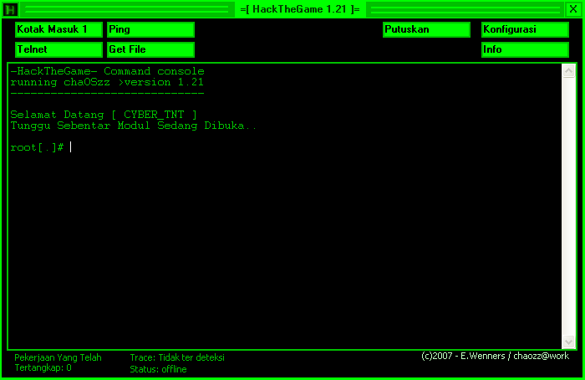This screenshot has height=380, width=585.
Task: Close the HackTheGame window
Action: click(573, 9)
